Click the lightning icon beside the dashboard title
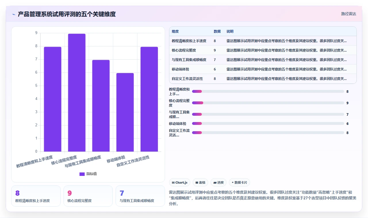Viewport: 368px width, 218px height. (14, 14)
